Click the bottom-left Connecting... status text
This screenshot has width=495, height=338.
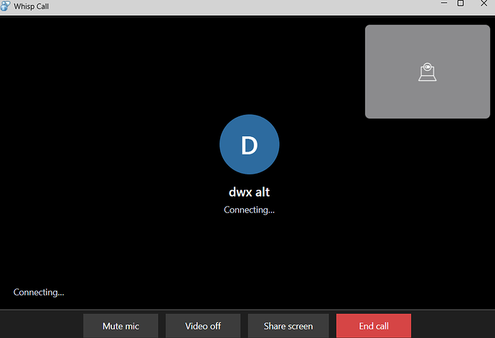tap(39, 292)
